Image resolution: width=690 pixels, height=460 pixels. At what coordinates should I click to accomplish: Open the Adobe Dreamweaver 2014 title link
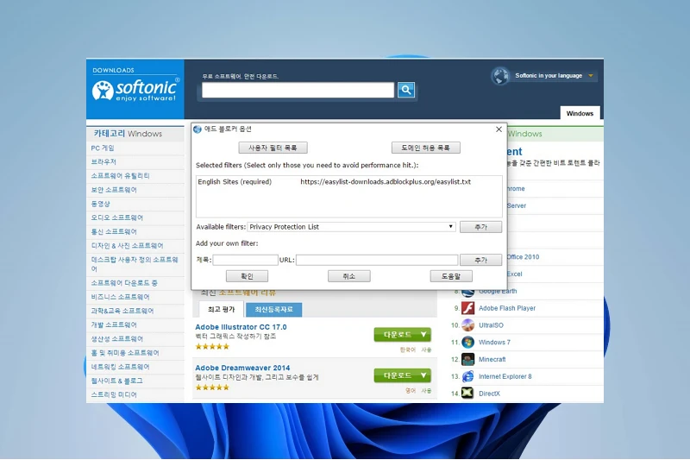click(x=242, y=368)
